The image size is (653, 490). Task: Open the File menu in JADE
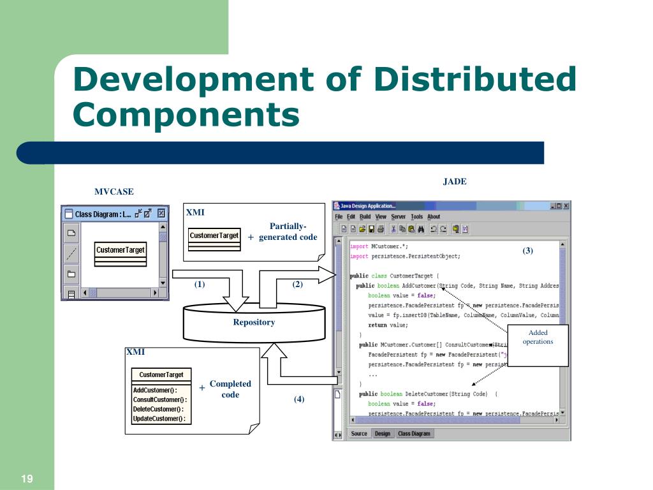tap(339, 217)
